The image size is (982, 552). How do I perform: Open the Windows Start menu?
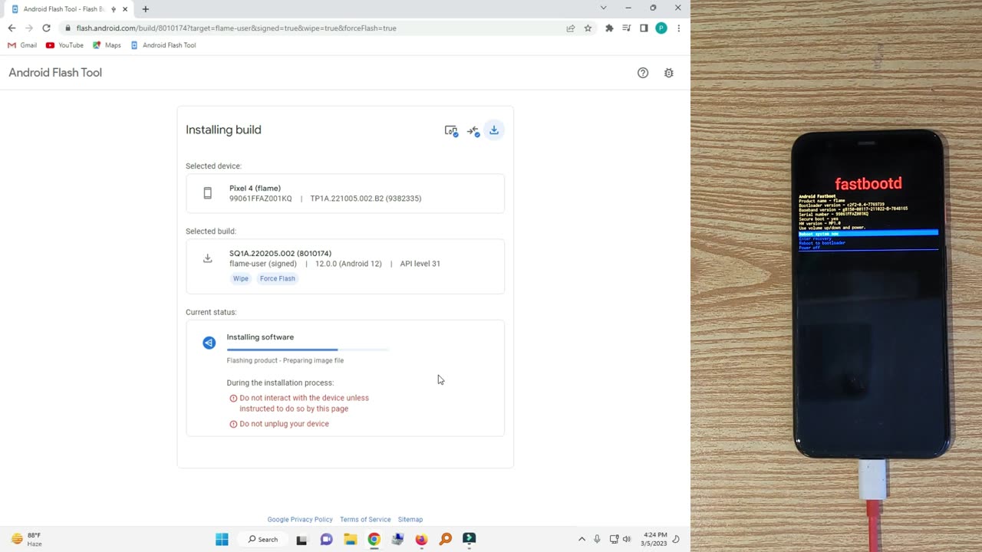222,539
